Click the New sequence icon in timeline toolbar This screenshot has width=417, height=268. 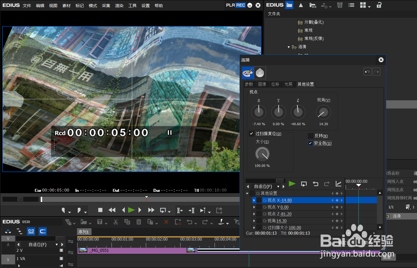coord(68,222)
